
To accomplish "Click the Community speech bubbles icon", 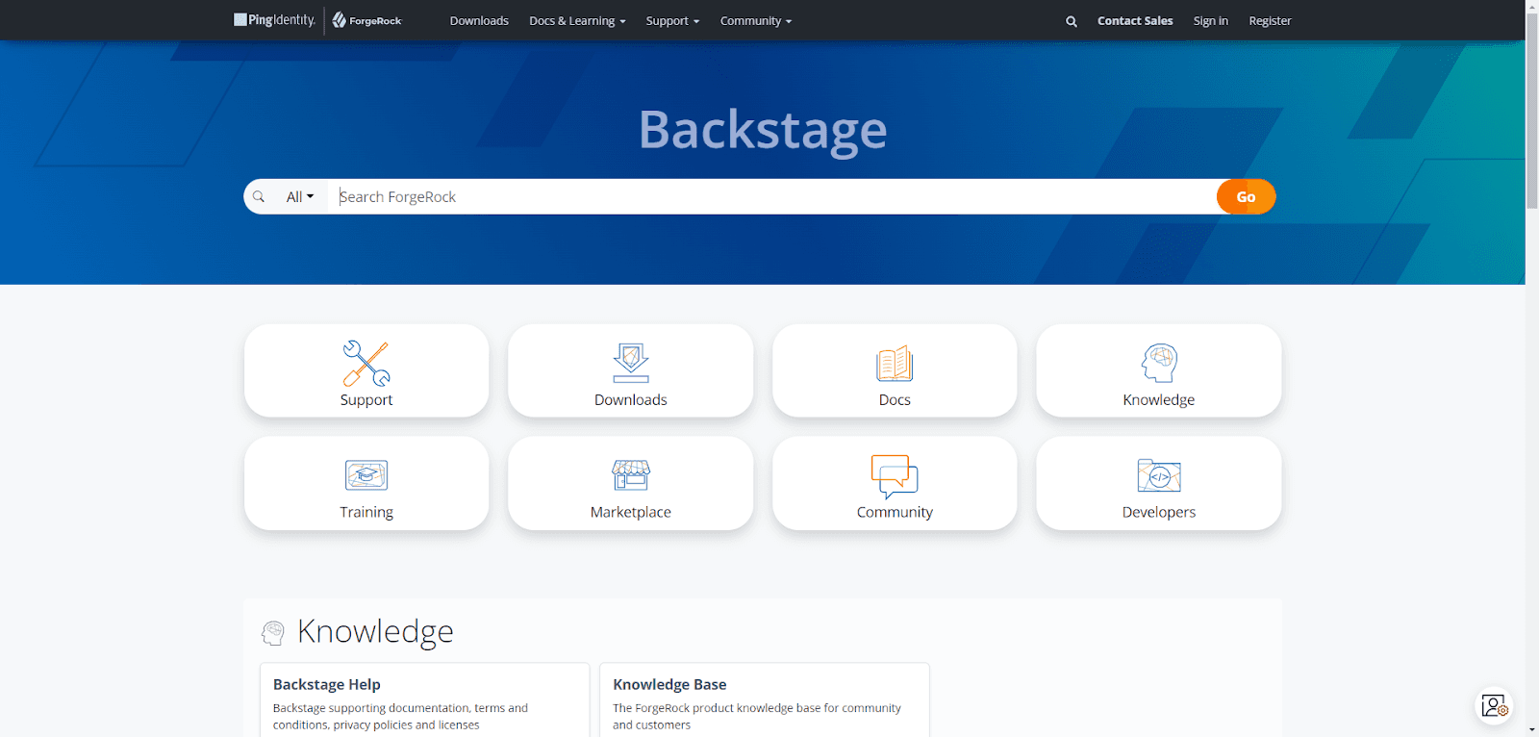I will tap(895, 475).
